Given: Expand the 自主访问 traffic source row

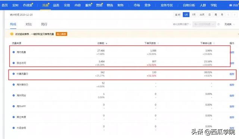Looking at the screenshot, I should pyautogui.click(x=13, y=63).
